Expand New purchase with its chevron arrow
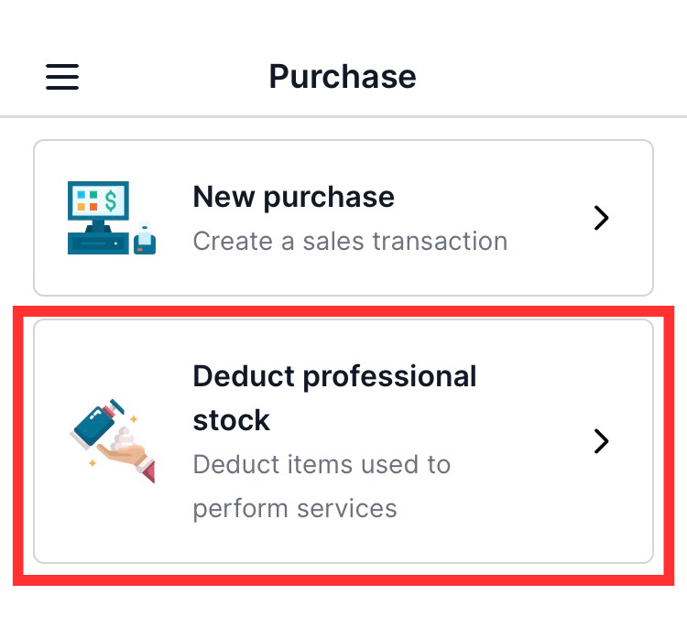 click(x=601, y=218)
